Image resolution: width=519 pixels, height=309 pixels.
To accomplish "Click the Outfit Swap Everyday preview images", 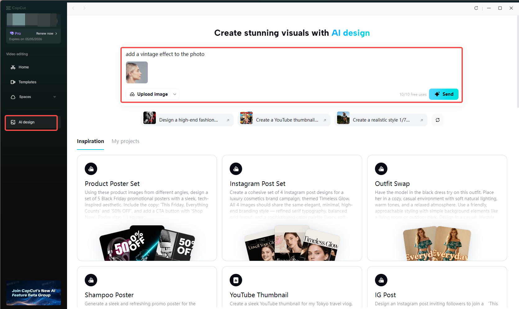I will click(437, 243).
